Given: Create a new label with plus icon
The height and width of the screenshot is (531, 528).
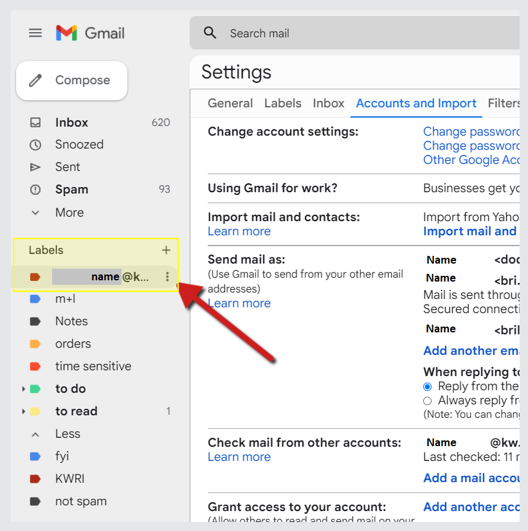Looking at the screenshot, I should pyautogui.click(x=166, y=250).
